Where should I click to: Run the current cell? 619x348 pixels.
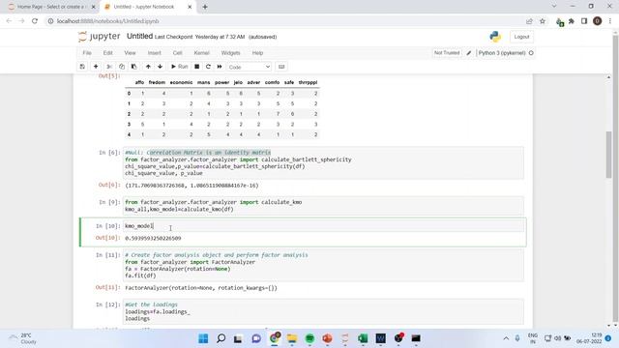(180, 67)
